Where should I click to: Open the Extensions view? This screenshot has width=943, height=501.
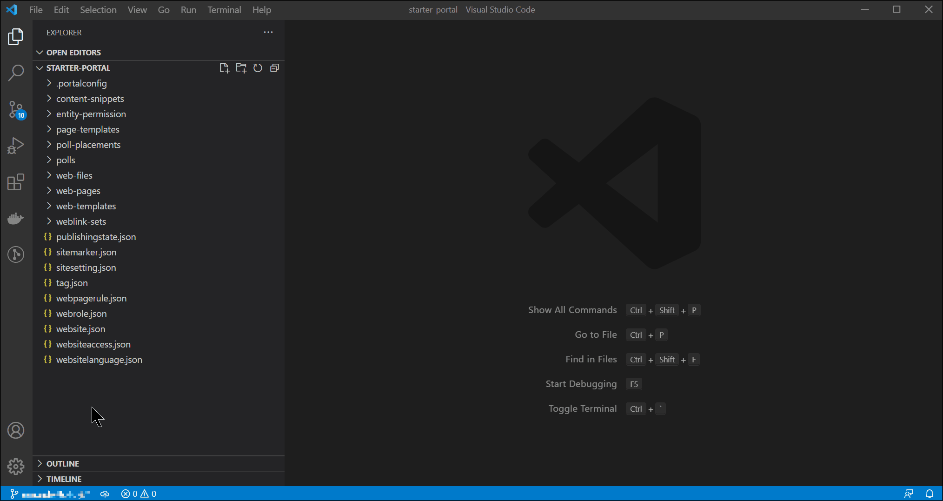(x=16, y=182)
